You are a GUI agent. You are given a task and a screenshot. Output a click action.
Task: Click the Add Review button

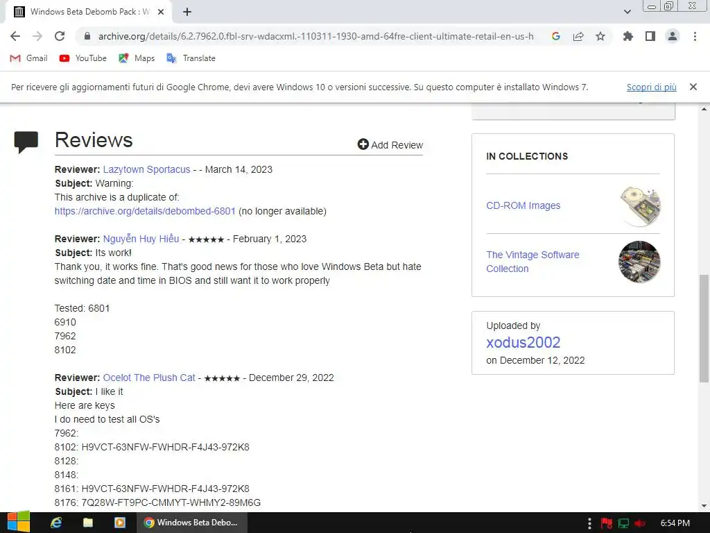point(390,144)
